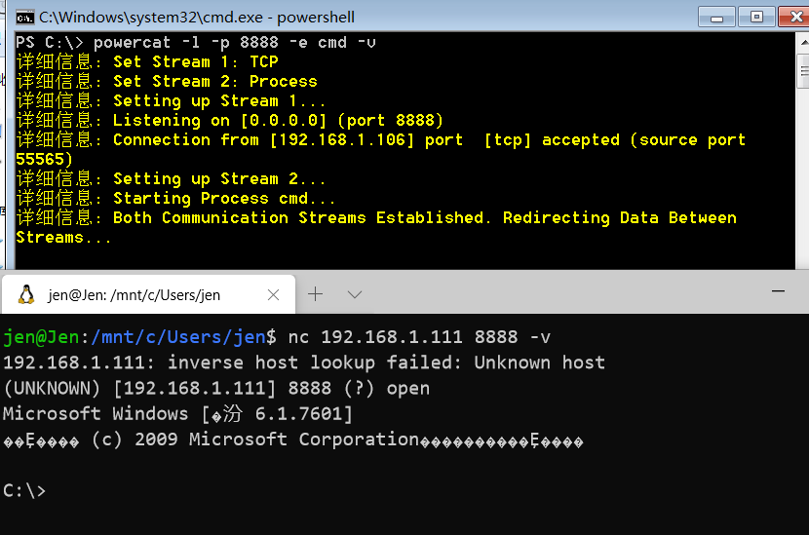Click 'inverse host lookup failed: Unknown host' text
Screen dimensions: 809x535
[x=386, y=363]
